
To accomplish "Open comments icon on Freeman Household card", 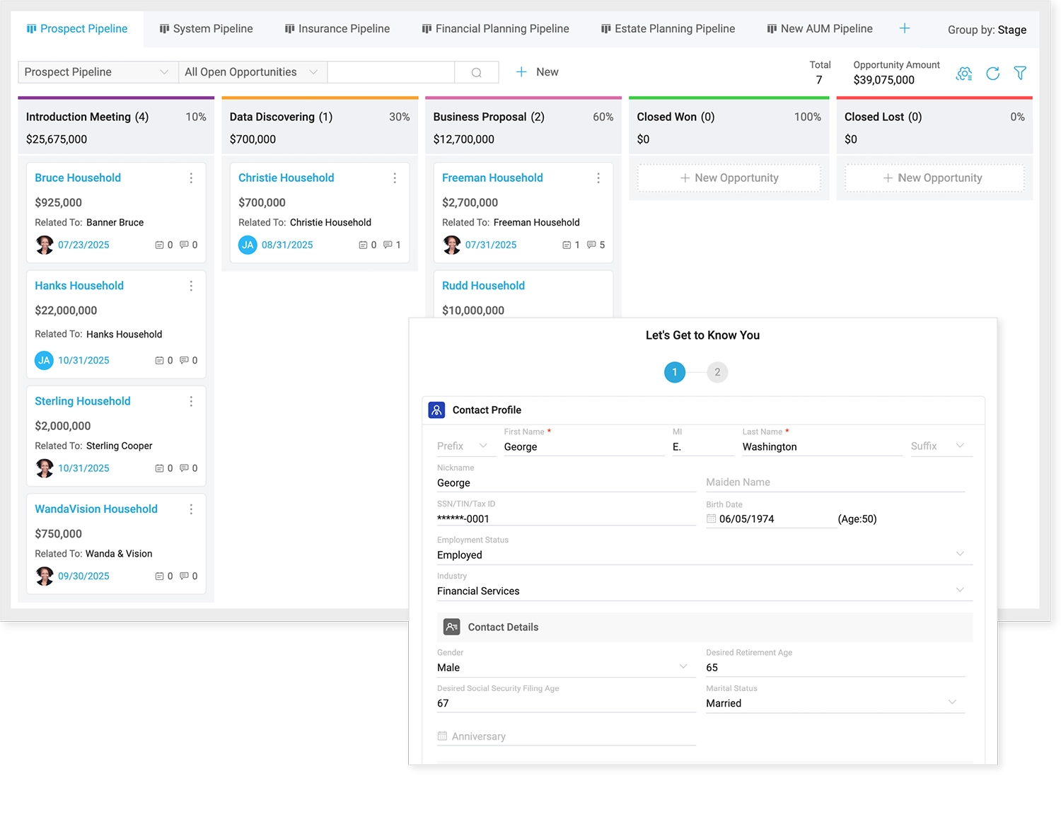I will pos(591,245).
